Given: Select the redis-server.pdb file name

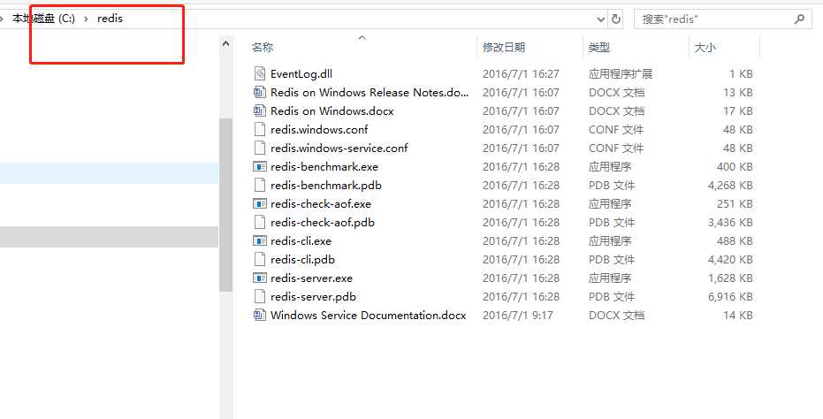Looking at the screenshot, I should [x=313, y=297].
